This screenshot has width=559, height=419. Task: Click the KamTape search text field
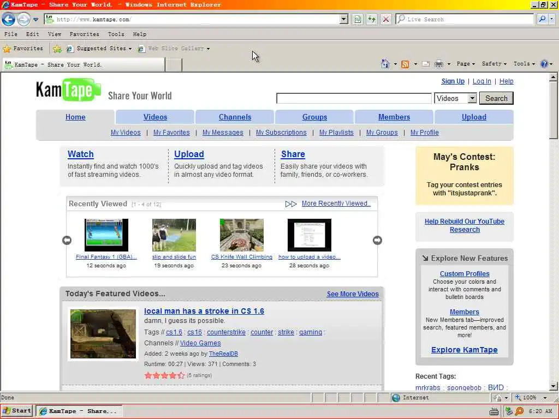pyautogui.click(x=354, y=98)
